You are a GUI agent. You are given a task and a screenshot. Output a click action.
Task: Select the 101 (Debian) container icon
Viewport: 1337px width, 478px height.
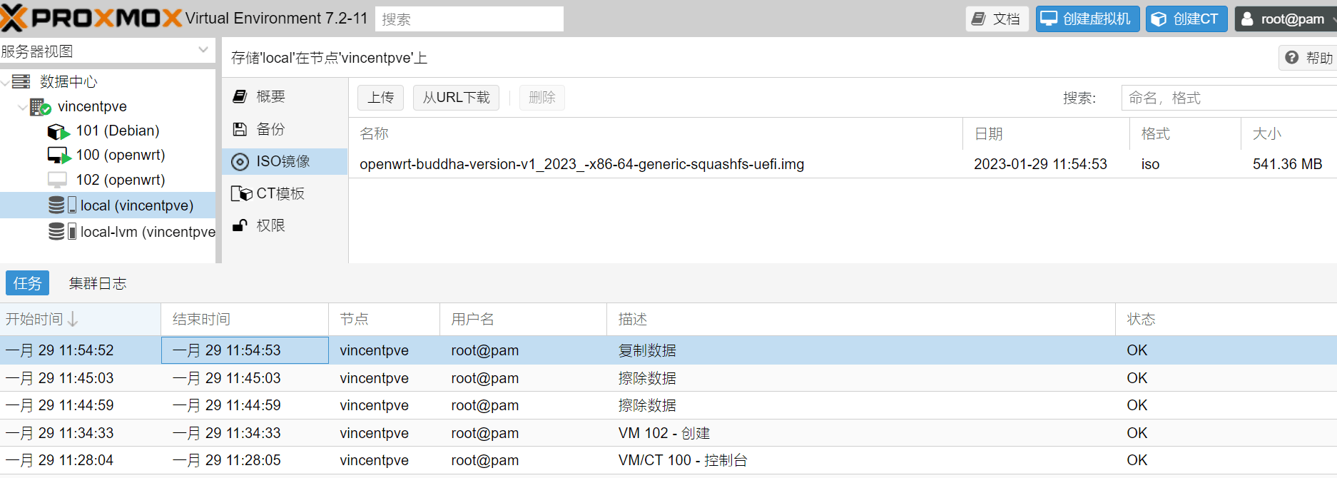(57, 132)
